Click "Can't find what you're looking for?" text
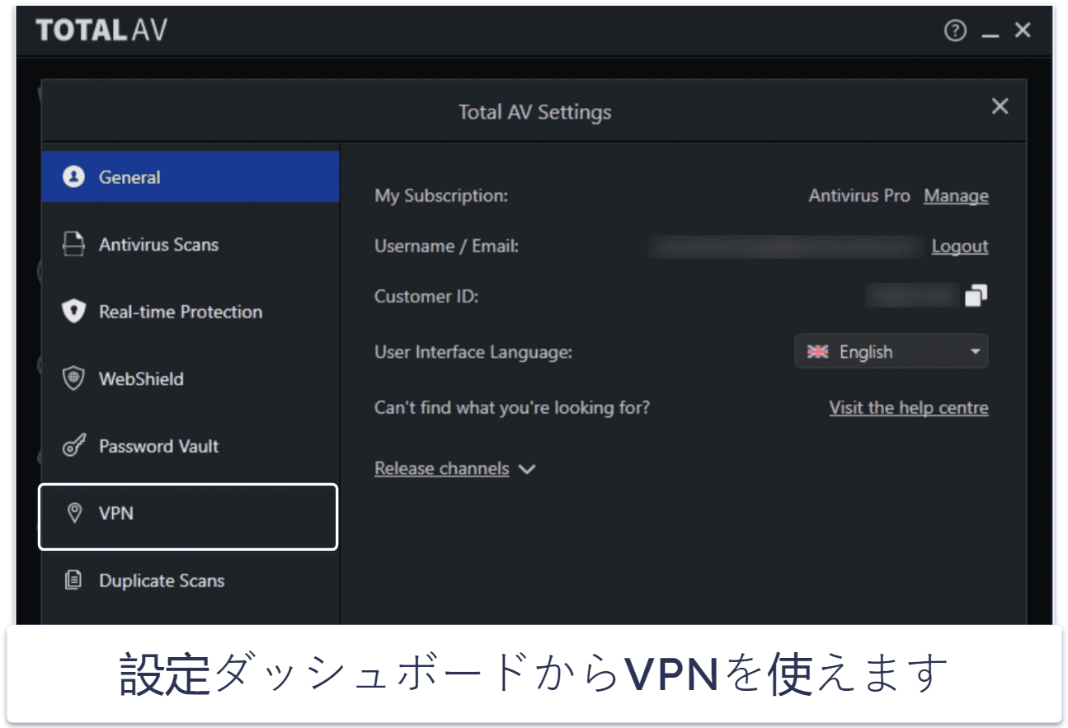 point(512,408)
